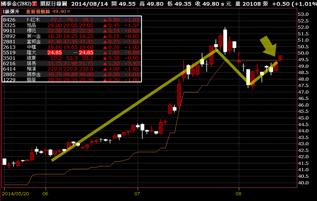The height and width of the screenshot is (201, 317).
Task: Click the 45.0 price axis label
Action: pyautogui.click(x=303, y=118)
